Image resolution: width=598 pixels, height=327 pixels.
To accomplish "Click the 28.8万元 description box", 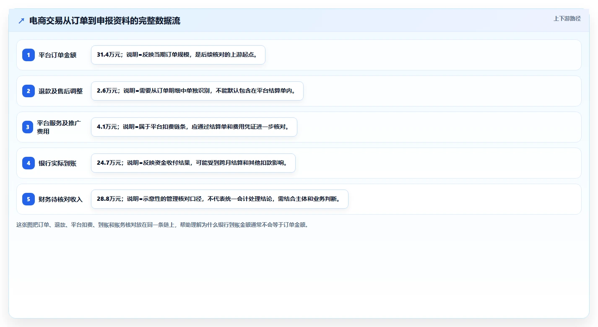I will (x=220, y=199).
